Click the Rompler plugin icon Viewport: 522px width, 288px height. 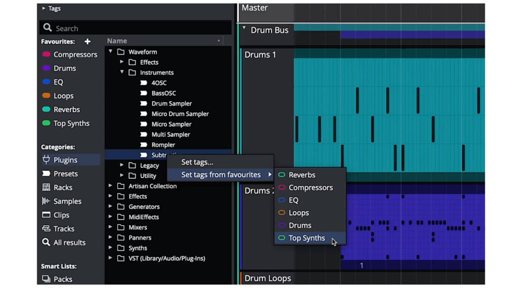pyautogui.click(x=144, y=144)
